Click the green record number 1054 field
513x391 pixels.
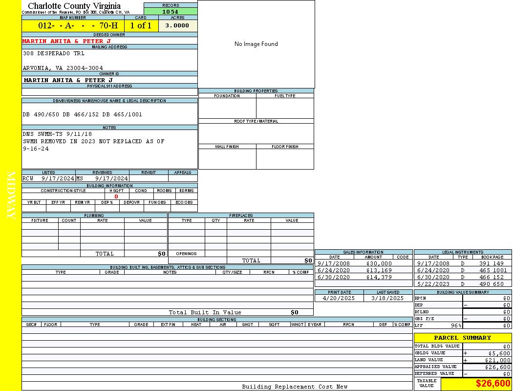171,11
